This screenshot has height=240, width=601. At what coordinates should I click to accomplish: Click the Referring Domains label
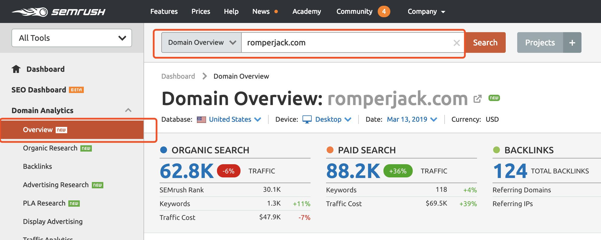[522, 190]
